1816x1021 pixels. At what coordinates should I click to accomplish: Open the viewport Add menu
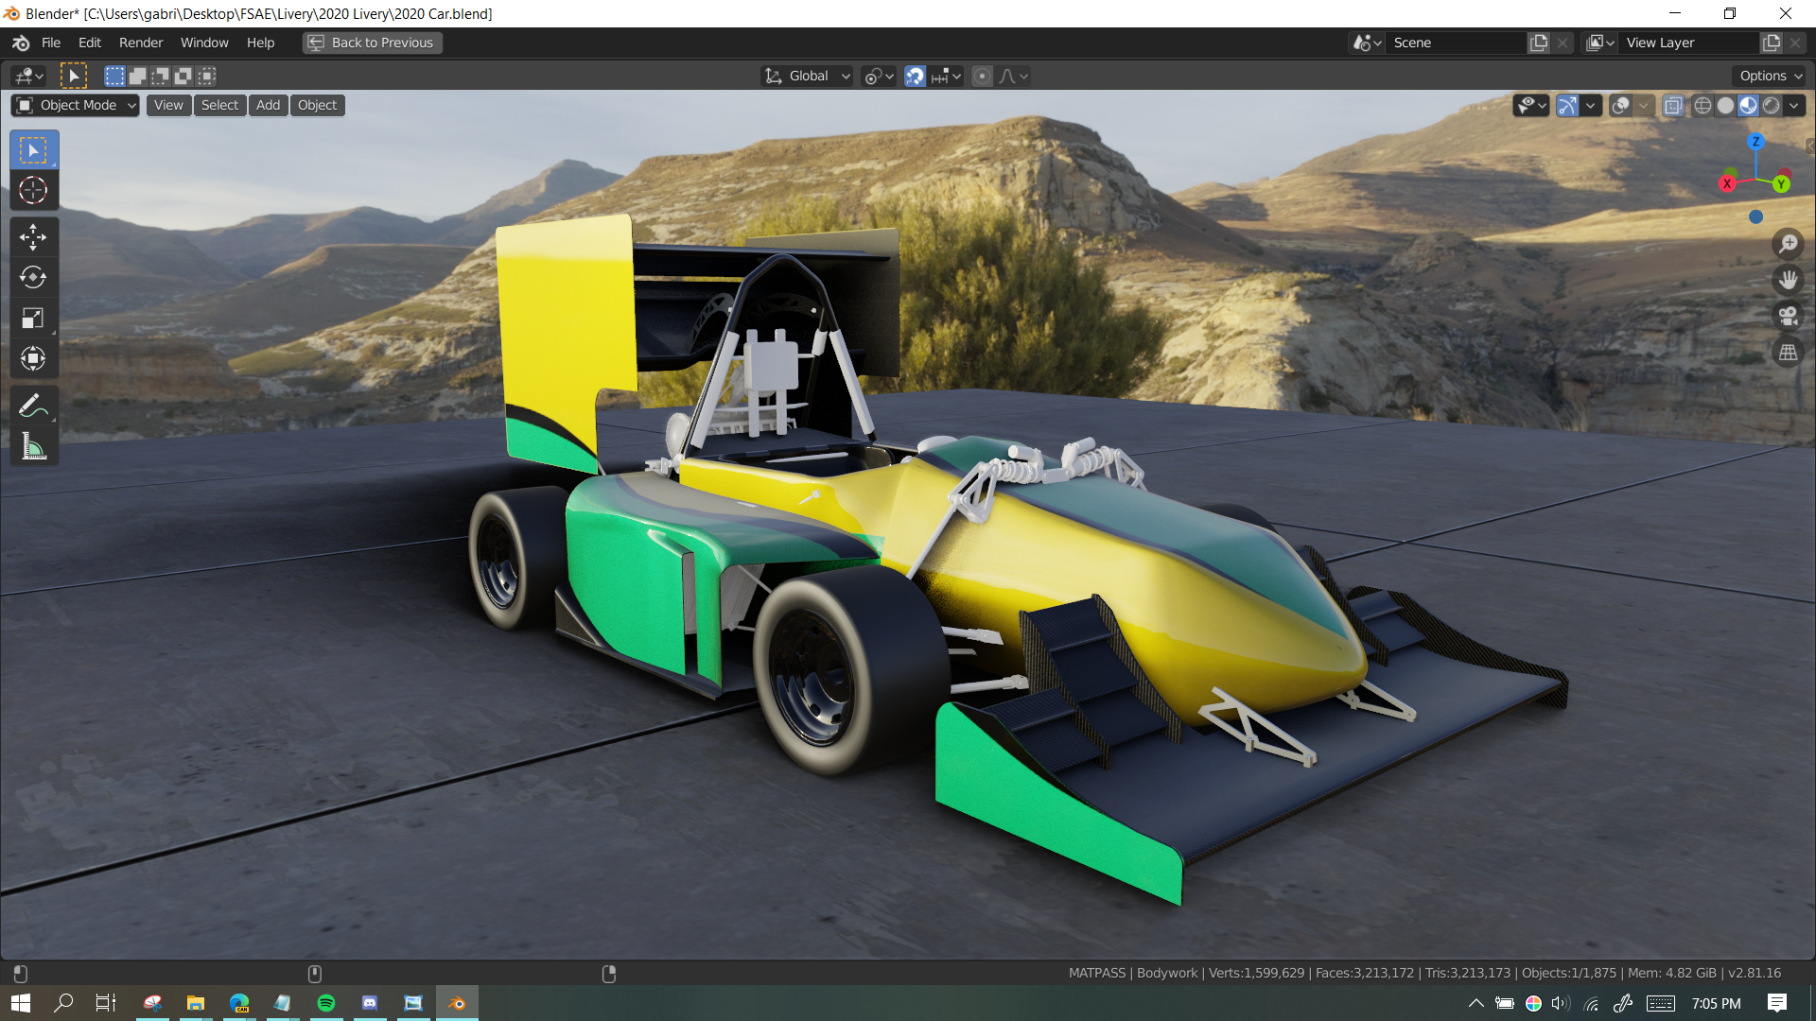tap(268, 106)
